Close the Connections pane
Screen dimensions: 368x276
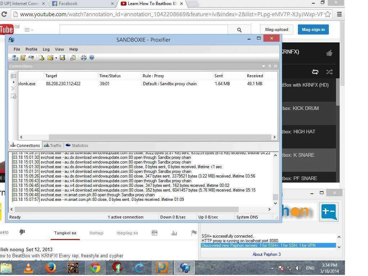point(276,66)
